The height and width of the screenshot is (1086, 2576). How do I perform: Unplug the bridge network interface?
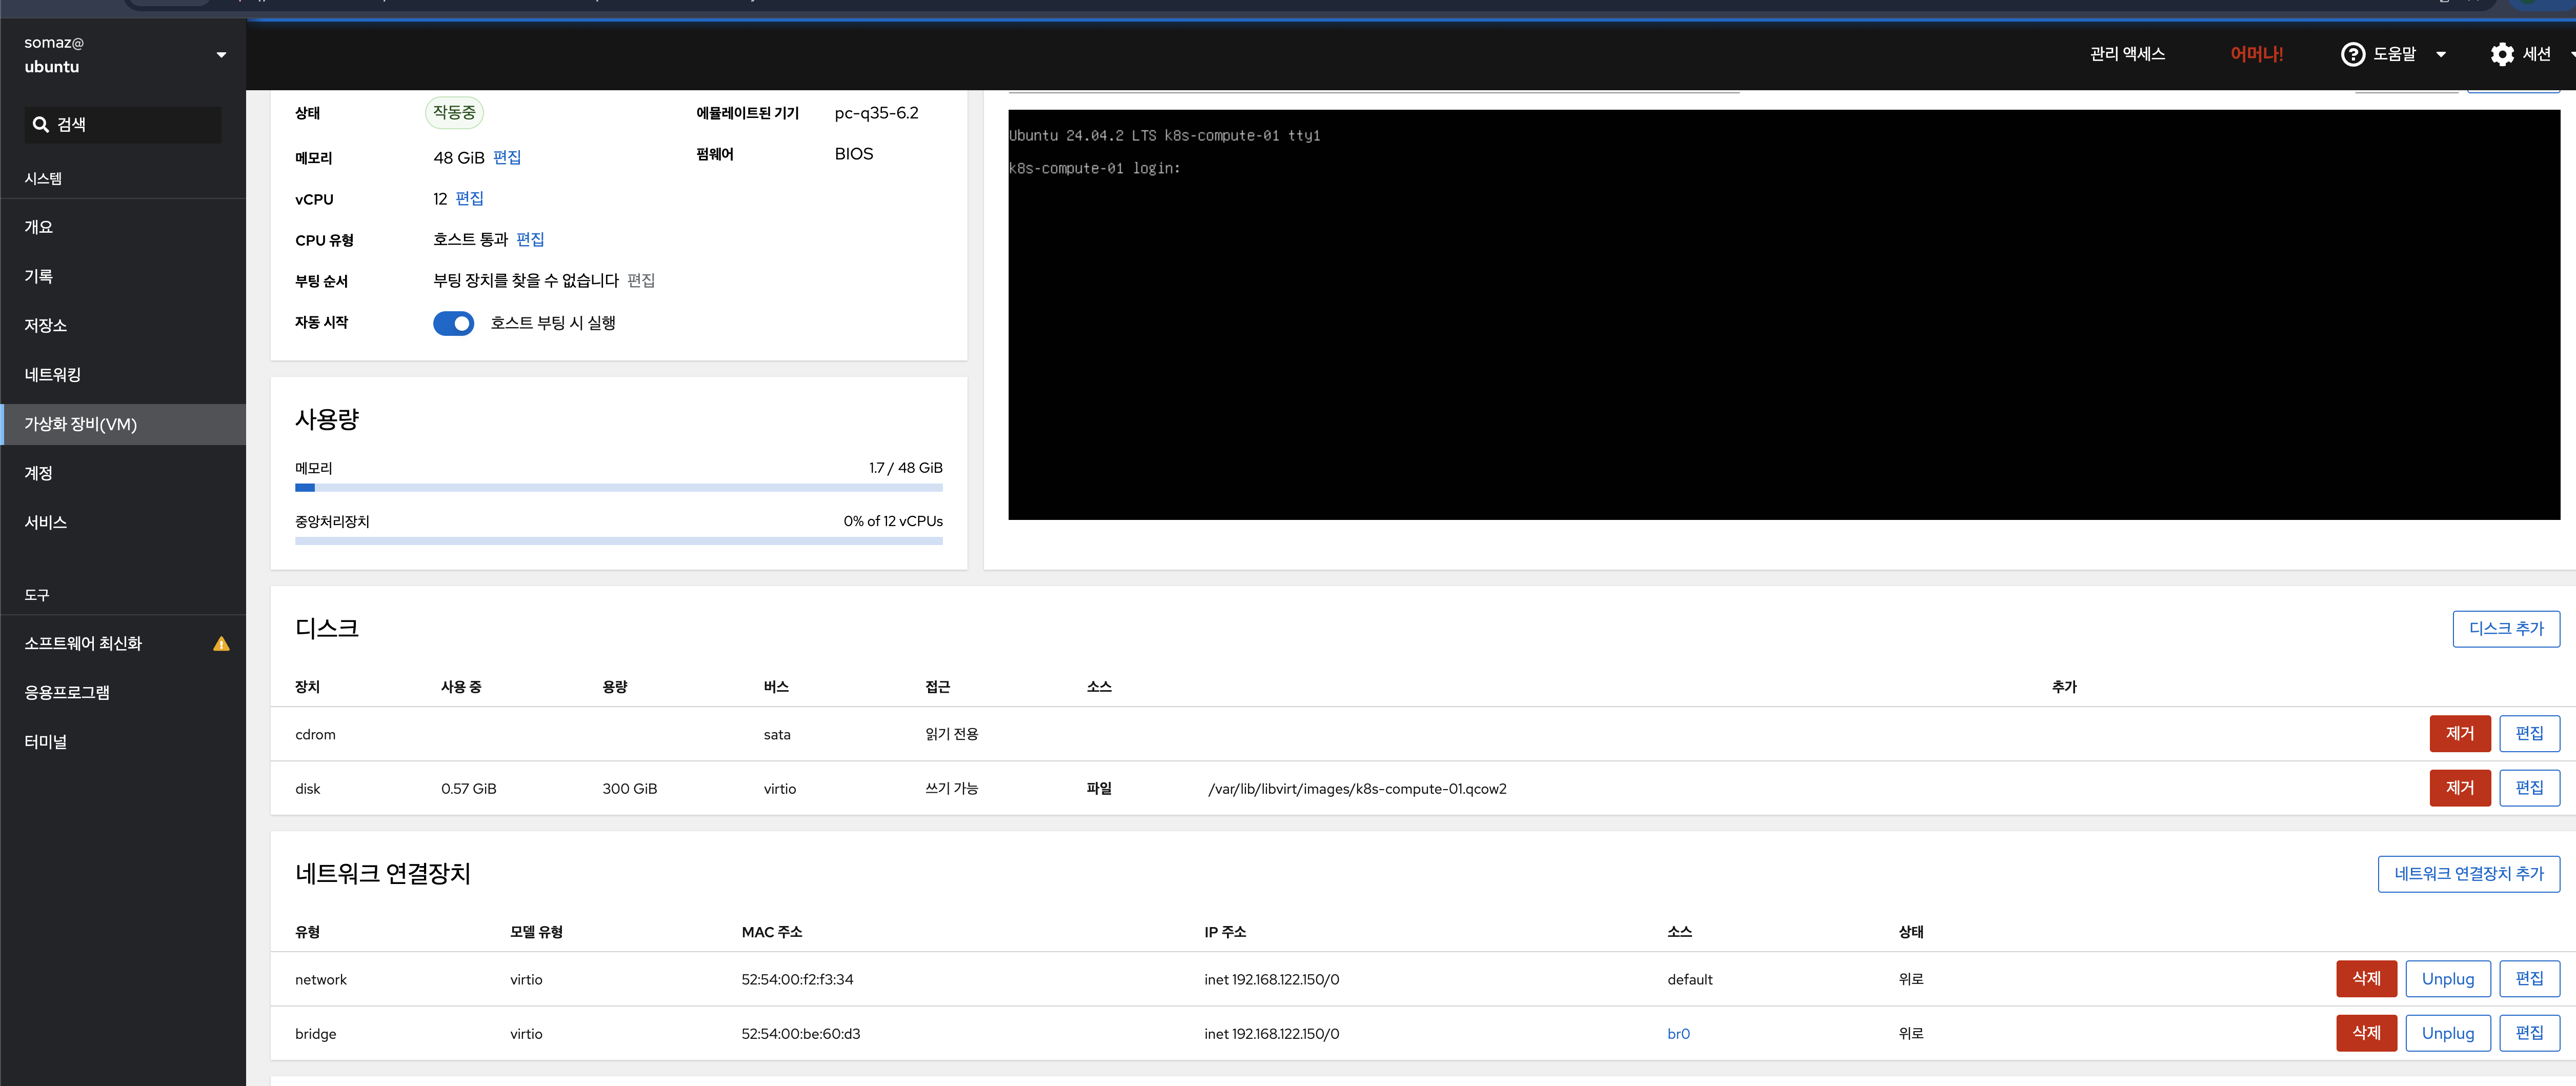pyautogui.click(x=2447, y=1033)
